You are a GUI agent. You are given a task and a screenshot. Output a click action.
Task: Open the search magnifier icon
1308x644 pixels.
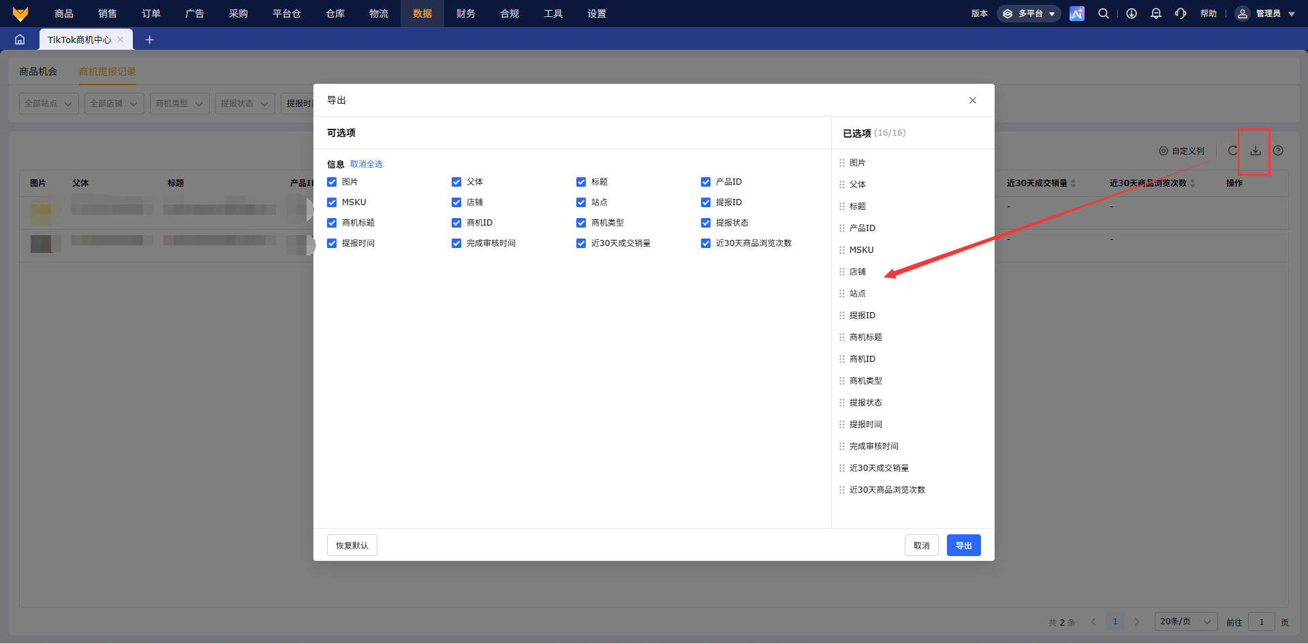coord(1104,14)
